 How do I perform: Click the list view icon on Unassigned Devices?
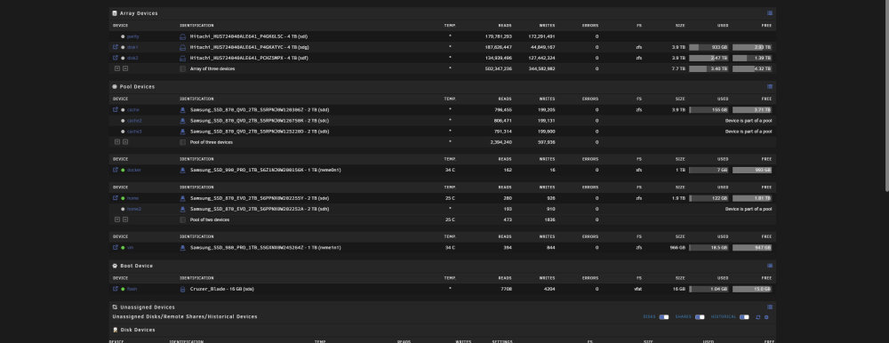tap(769, 307)
